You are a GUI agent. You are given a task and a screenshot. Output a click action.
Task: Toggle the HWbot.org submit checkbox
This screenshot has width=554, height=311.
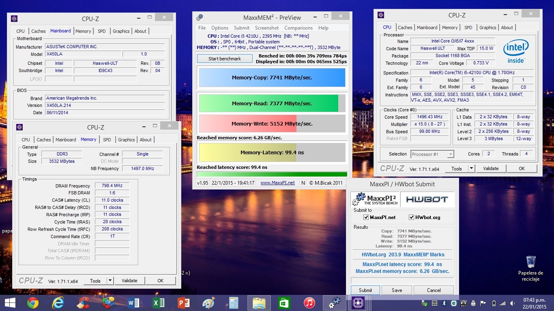coord(411,217)
